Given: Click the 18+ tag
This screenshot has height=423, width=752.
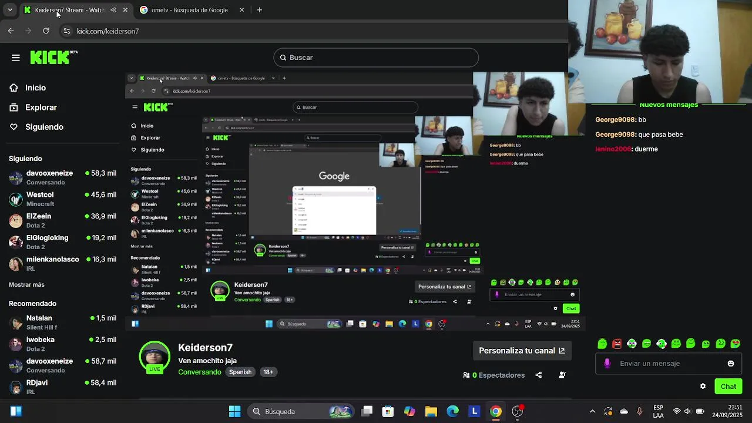Looking at the screenshot, I should pyautogui.click(x=268, y=372).
